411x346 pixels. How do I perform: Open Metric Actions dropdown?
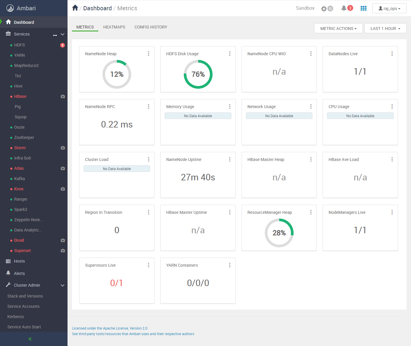(338, 28)
